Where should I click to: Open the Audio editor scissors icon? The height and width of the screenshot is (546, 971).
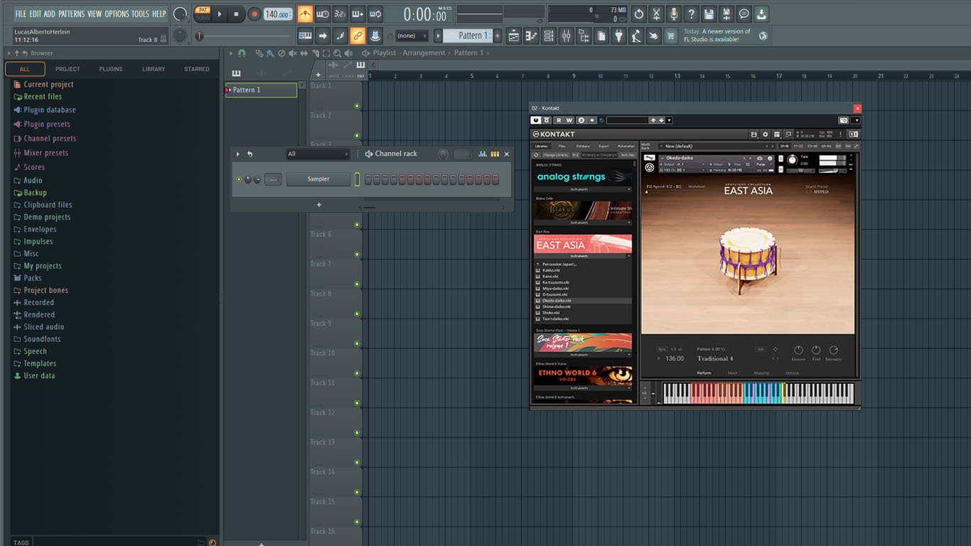click(x=656, y=14)
